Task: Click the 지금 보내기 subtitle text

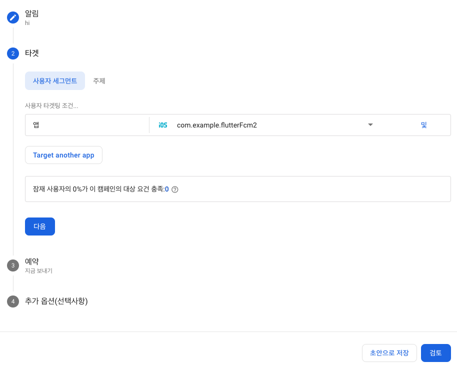Action: tap(39, 271)
